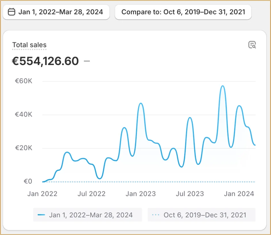Click the dash change indicator beside total
Viewport: 271px width, 235px height.
point(87,61)
